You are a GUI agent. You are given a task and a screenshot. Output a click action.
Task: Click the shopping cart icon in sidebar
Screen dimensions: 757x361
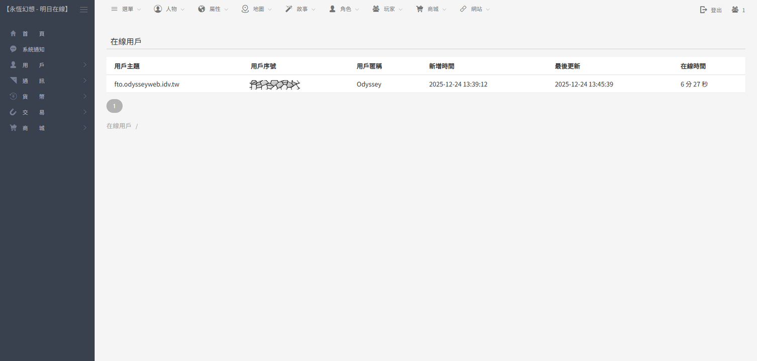[x=13, y=128]
